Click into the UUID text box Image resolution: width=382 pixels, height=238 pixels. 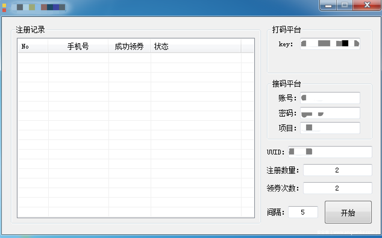point(330,152)
